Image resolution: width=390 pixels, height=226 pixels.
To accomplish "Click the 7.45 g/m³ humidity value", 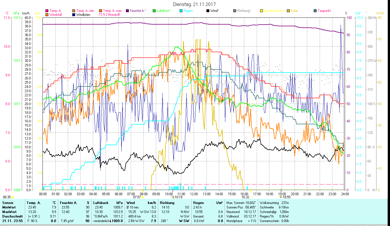I will [67, 221].
